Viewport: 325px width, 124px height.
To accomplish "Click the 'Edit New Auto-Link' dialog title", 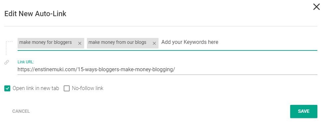I will click(35, 14).
